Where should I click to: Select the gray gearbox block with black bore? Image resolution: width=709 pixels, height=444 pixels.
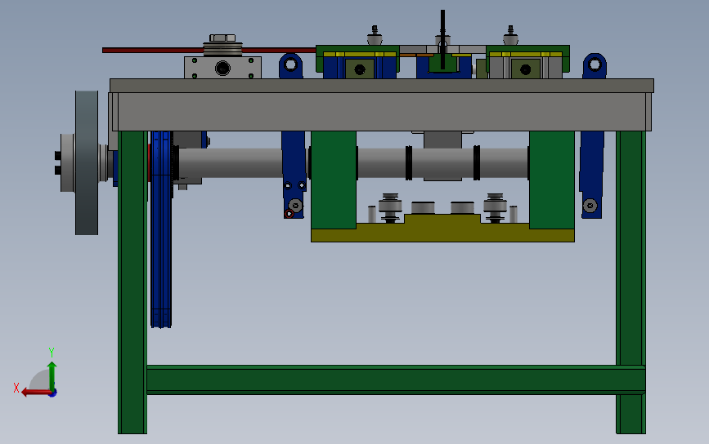(222, 68)
